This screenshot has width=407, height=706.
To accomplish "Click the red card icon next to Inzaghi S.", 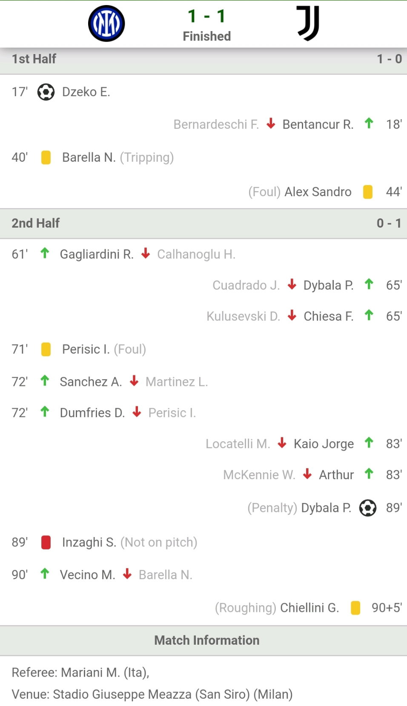I will tap(46, 543).
